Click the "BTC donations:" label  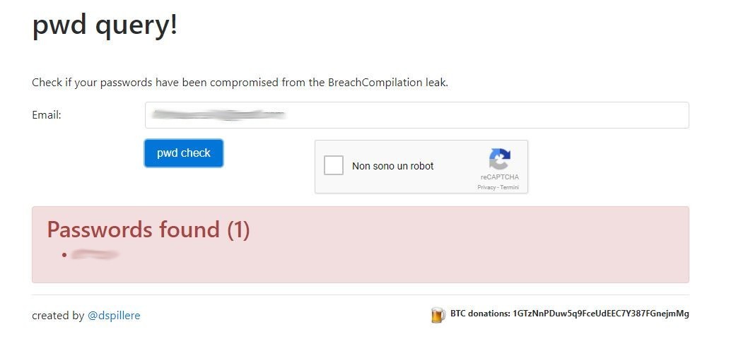point(479,314)
